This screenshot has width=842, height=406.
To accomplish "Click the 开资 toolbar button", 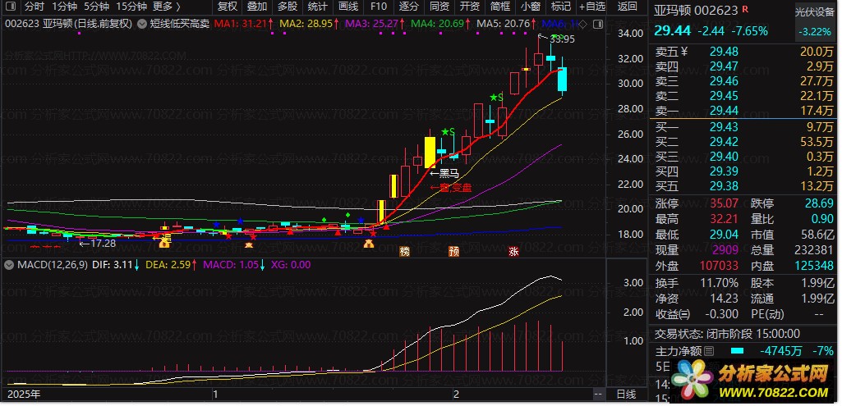I will (x=470, y=7).
